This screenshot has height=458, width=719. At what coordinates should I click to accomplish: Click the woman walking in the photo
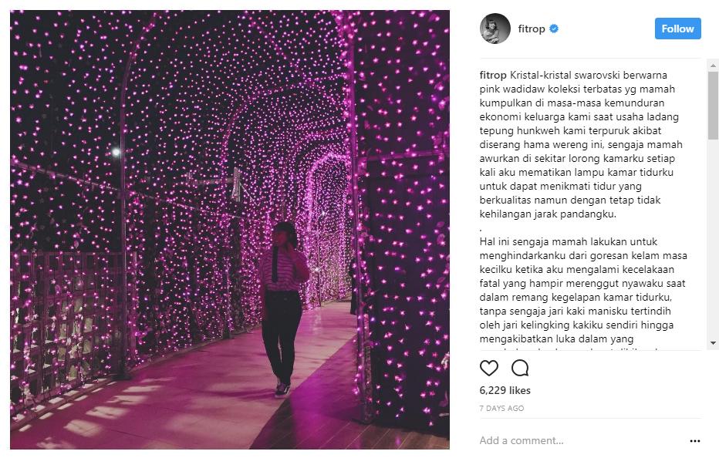coord(283,309)
